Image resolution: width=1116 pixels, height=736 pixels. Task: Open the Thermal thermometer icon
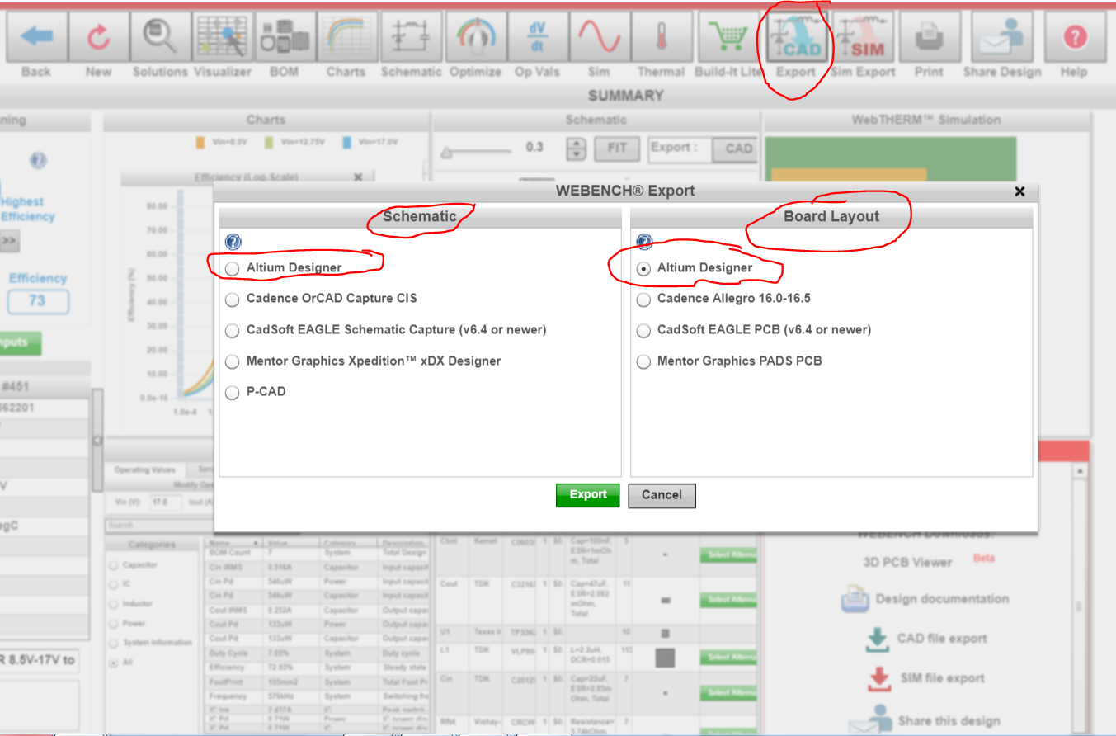[x=662, y=36]
